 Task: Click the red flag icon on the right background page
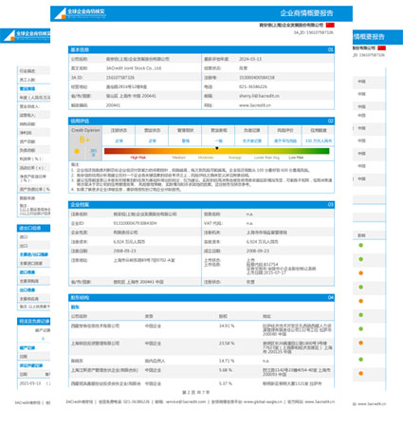tap(381, 48)
